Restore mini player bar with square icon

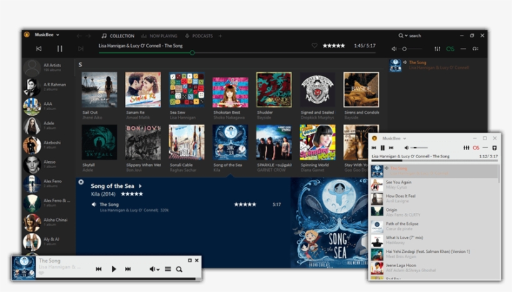[x=190, y=260]
